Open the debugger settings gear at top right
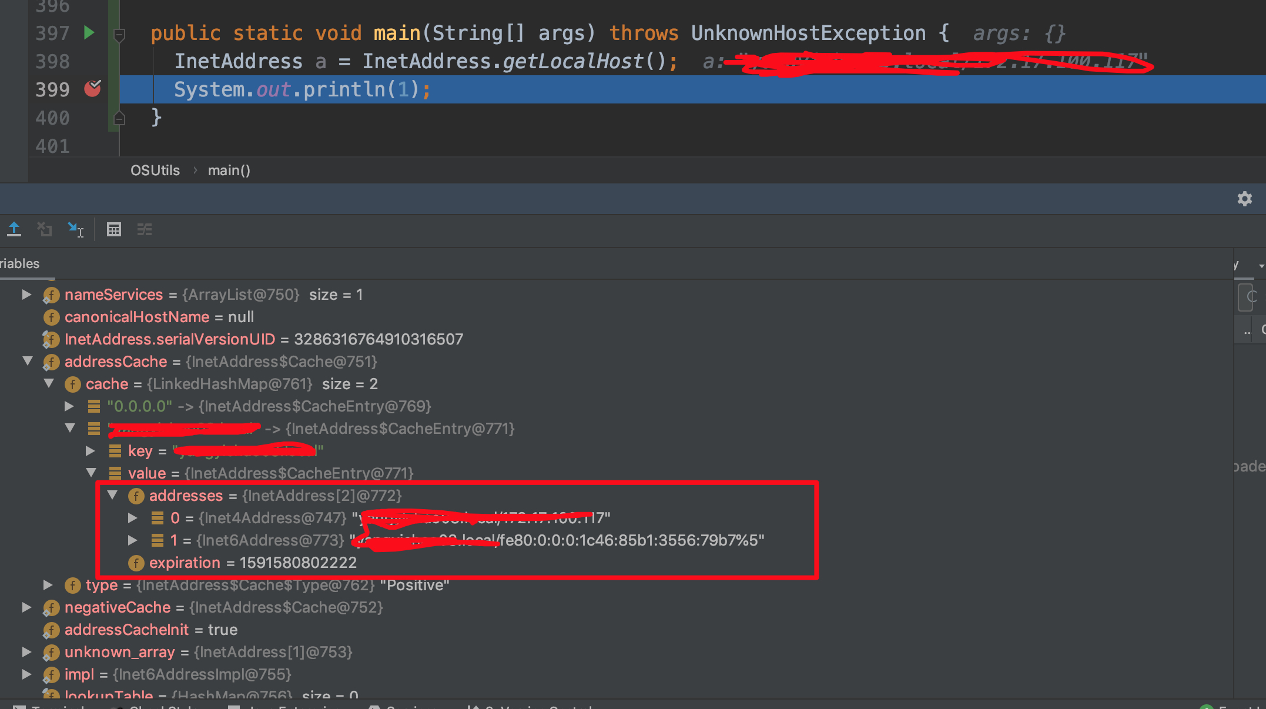 [1245, 199]
